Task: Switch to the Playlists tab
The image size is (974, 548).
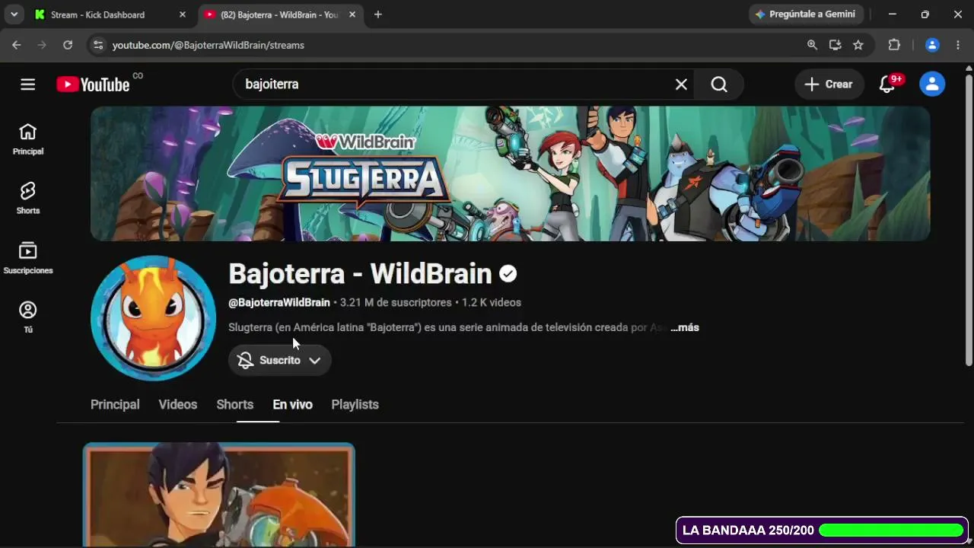Action: [x=355, y=404]
